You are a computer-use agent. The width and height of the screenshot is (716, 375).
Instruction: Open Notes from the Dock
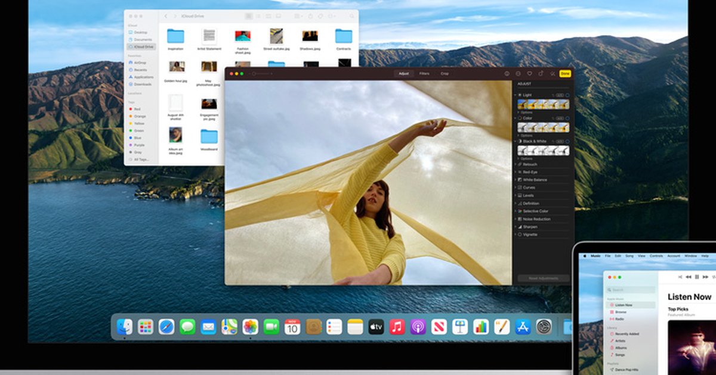(355, 326)
